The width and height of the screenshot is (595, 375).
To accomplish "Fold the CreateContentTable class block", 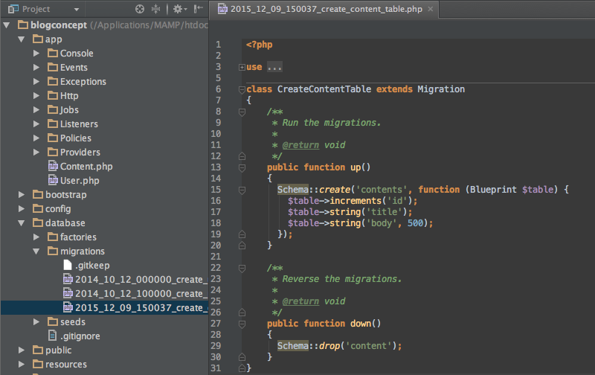I will [242, 89].
